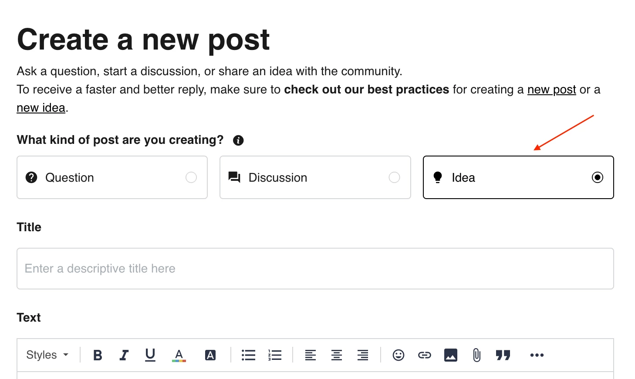Apply italic formatting from the toolbar
Image resolution: width=635 pixels, height=379 pixels.
(x=124, y=355)
